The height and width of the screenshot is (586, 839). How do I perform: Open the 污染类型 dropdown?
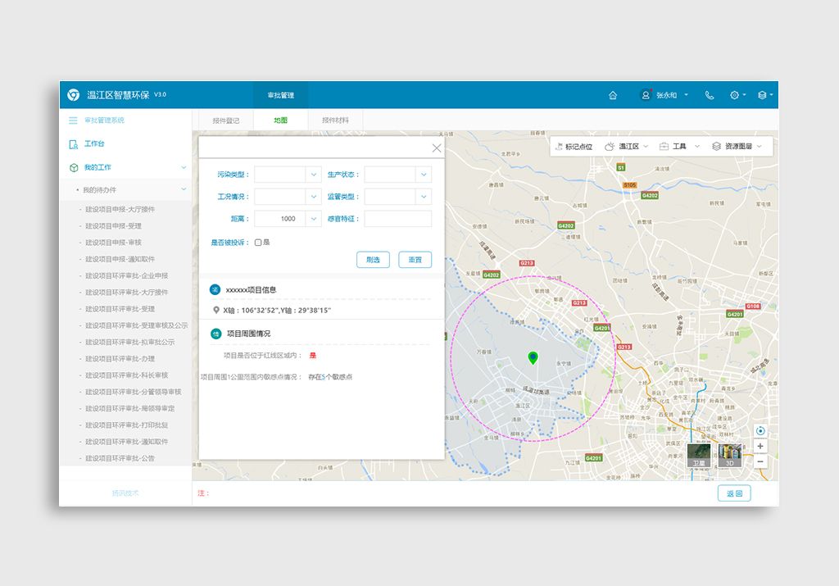point(313,175)
